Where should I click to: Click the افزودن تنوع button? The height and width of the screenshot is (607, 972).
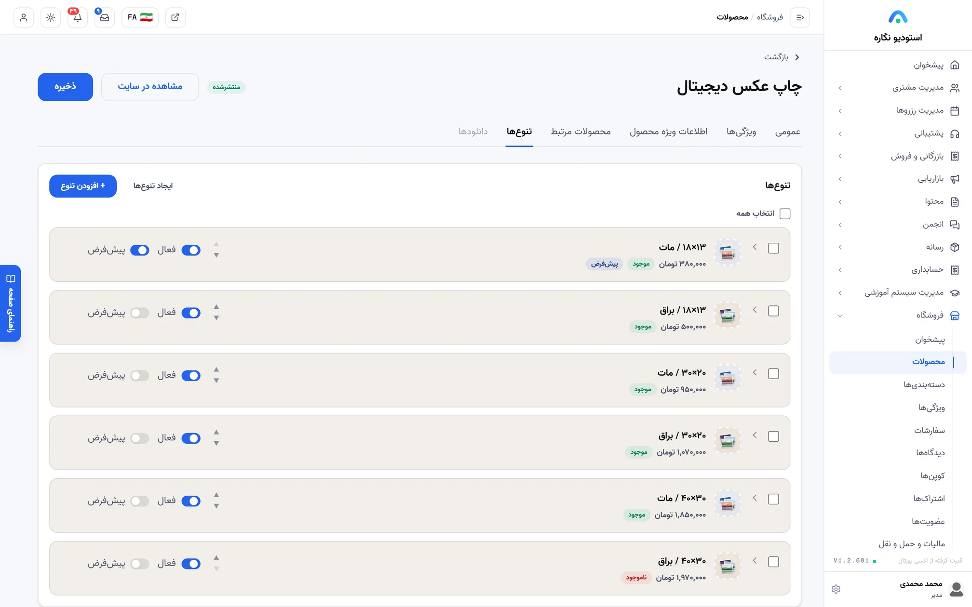tap(83, 186)
